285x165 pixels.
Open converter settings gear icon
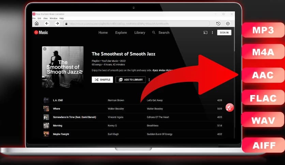pyautogui.click(x=228, y=24)
